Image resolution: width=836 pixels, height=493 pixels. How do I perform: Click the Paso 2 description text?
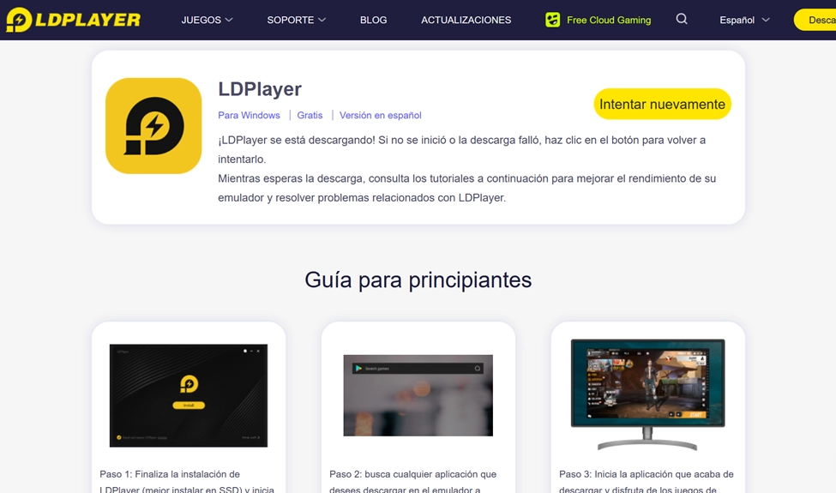pyautogui.click(x=412, y=481)
